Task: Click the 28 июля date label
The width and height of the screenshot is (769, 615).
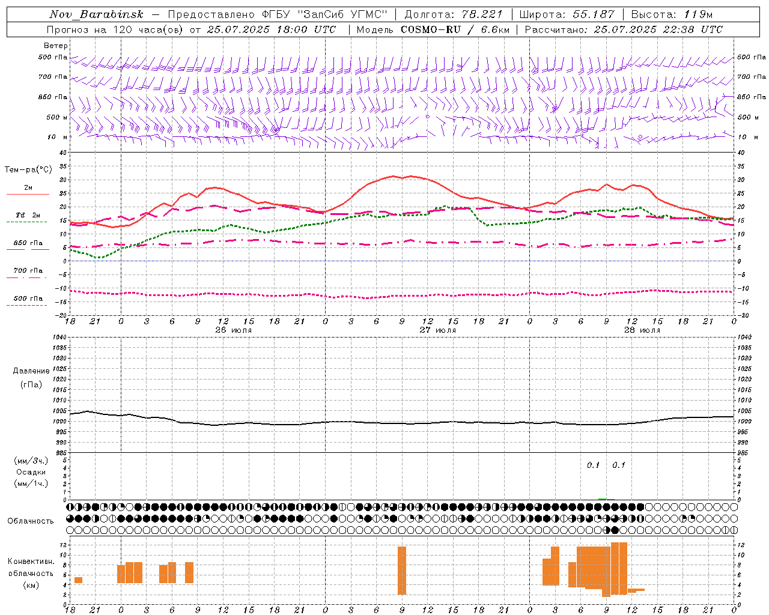Action: pos(642,330)
